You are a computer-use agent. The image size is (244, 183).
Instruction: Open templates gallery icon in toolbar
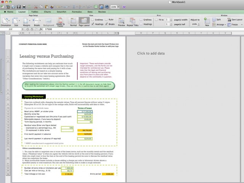[8, 7]
